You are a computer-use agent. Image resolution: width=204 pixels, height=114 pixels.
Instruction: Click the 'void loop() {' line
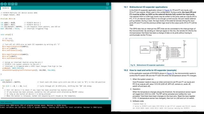[x=6, y=80]
